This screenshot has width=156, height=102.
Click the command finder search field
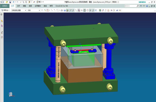130,6
